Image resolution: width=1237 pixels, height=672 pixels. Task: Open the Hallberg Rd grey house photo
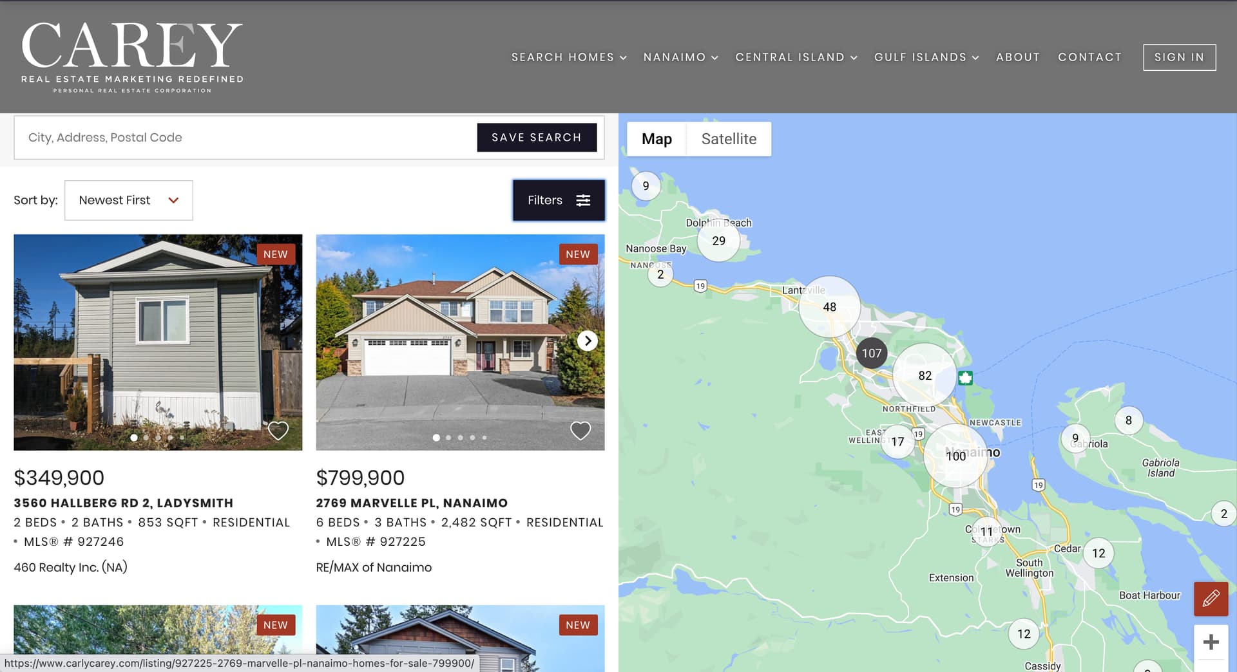point(158,342)
